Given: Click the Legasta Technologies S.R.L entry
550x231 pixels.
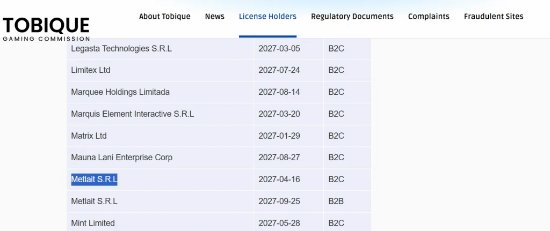Looking at the screenshot, I should tap(121, 48).
